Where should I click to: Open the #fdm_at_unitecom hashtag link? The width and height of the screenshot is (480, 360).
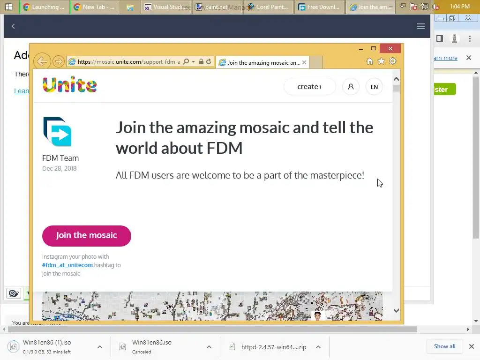pos(67,265)
